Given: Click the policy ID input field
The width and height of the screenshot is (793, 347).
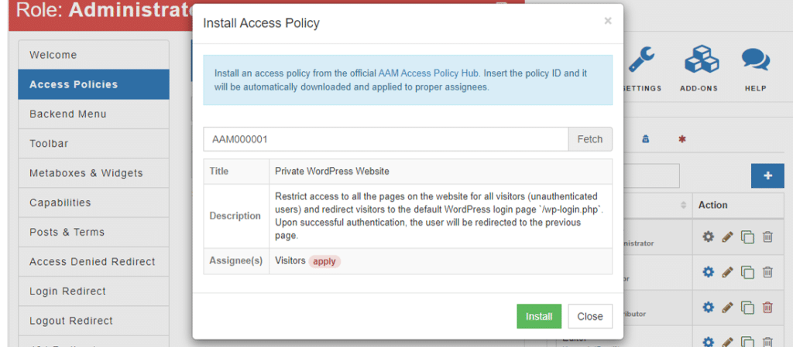Looking at the screenshot, I should click(386, 139).
